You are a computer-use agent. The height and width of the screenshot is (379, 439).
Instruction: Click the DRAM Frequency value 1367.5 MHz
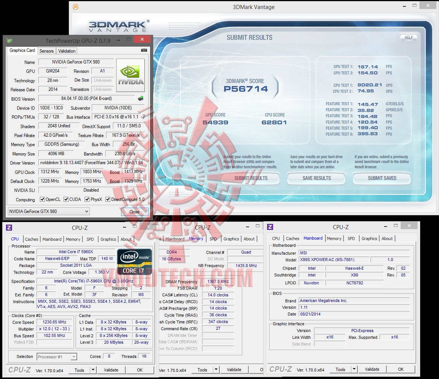(x=218, y=281)
